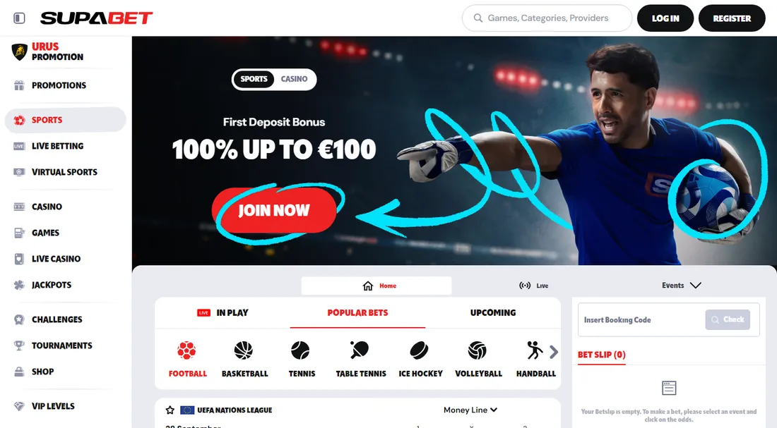Expand the Events dropdown
The image size is (777, 428).
(x=682, y=286)
